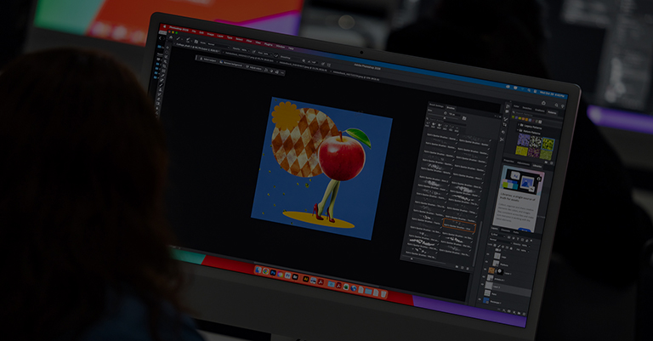Image resolution: width=653 pixels, height=341 pixels.
Task: Click the search icon in Photoshop top right
Action: click(x=556, y=105)
